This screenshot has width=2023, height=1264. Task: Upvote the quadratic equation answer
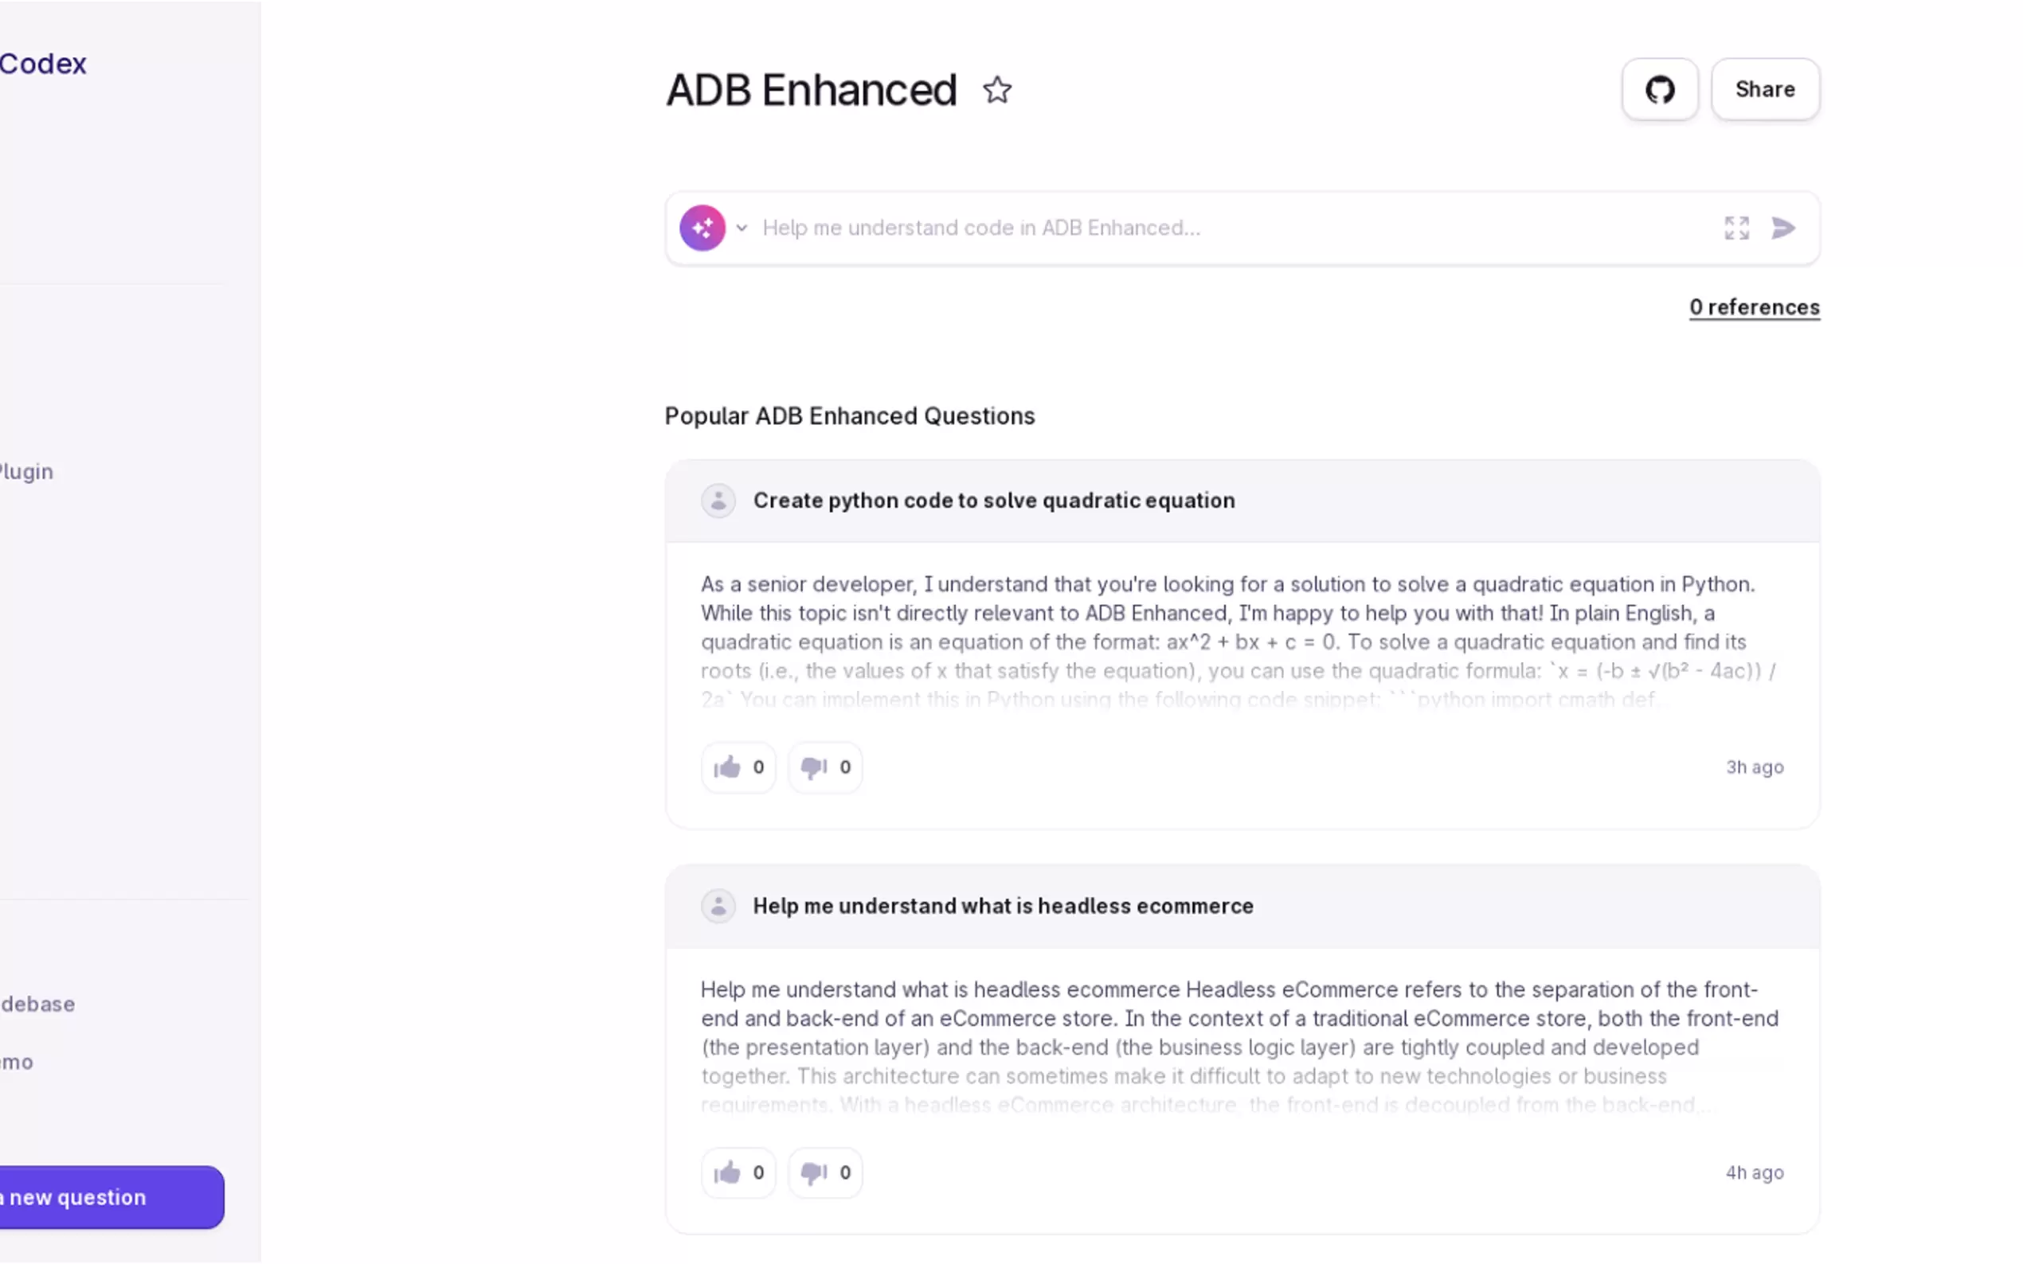click(738, 767)
